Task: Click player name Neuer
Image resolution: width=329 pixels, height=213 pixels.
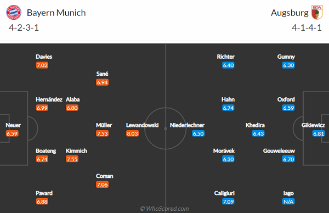Action: (x=13, y=125)
